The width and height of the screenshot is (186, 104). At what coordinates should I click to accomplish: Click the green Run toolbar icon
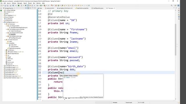[41, 5]
